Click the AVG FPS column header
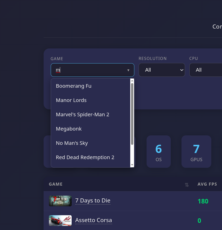Image resolution: width=222 pixels, height=230 pixels. coord(207,184)
